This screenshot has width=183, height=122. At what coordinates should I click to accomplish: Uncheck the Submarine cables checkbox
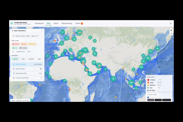pyautogui.click(x=148, y=97)
